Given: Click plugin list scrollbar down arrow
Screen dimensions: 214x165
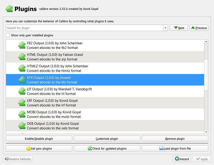Looking at the screenshot, I should [206, 132].
